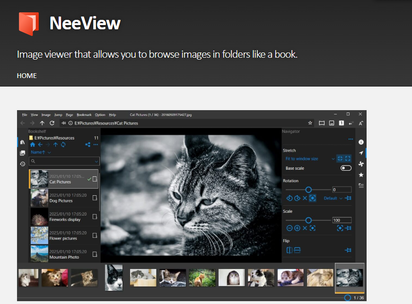
Task: Click the HOME link on the website
Action: (x=27, y=76)
